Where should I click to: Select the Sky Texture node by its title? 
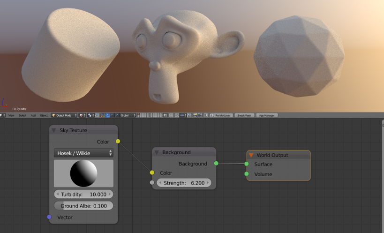point(73,130)
